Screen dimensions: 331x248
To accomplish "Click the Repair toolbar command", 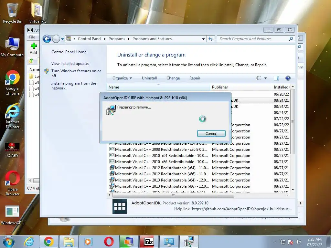I will click(x=195, y=78).
